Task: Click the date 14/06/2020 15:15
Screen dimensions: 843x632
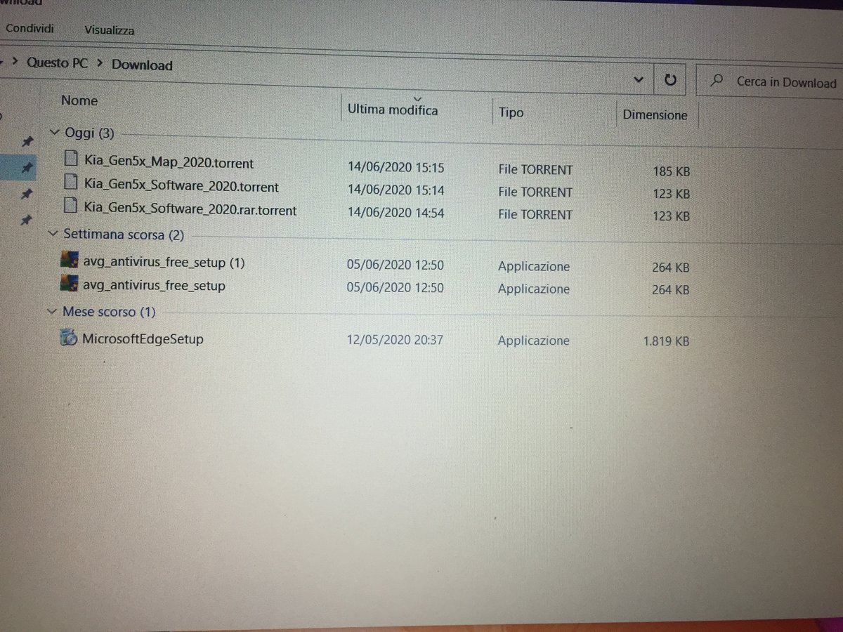Action: click(396, 168)
